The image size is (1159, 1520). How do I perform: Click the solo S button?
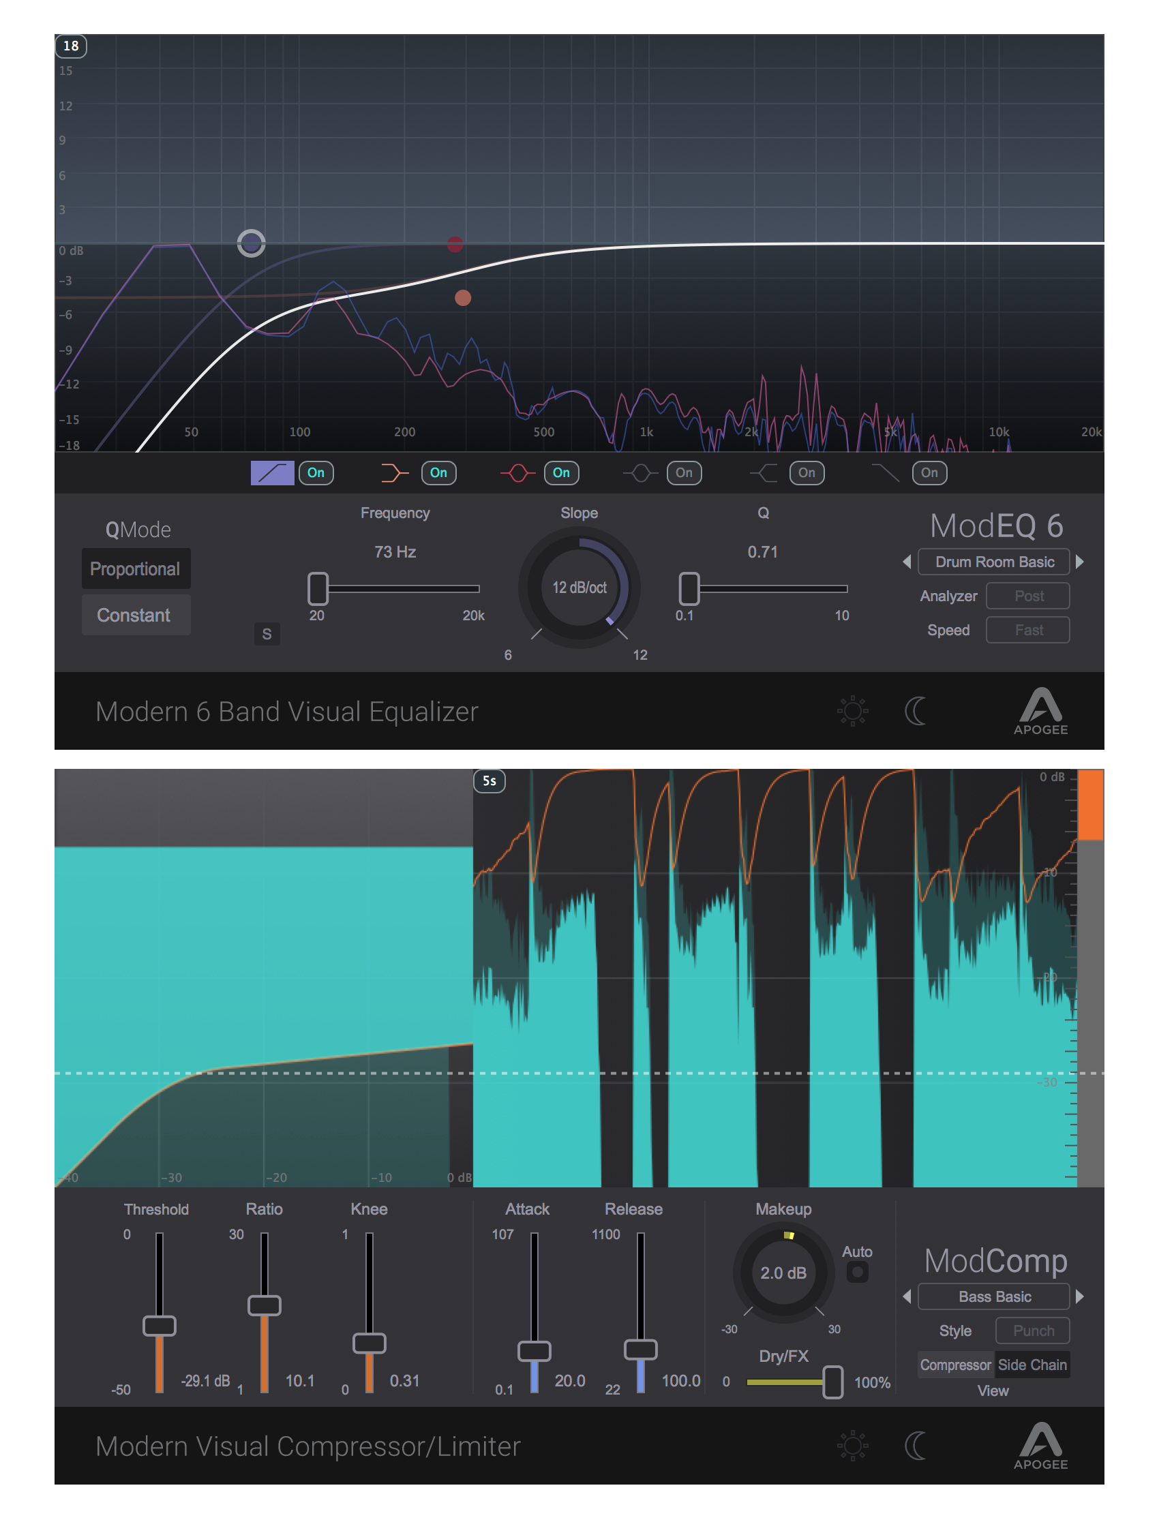pyautogui.click(x=267, y=634)
